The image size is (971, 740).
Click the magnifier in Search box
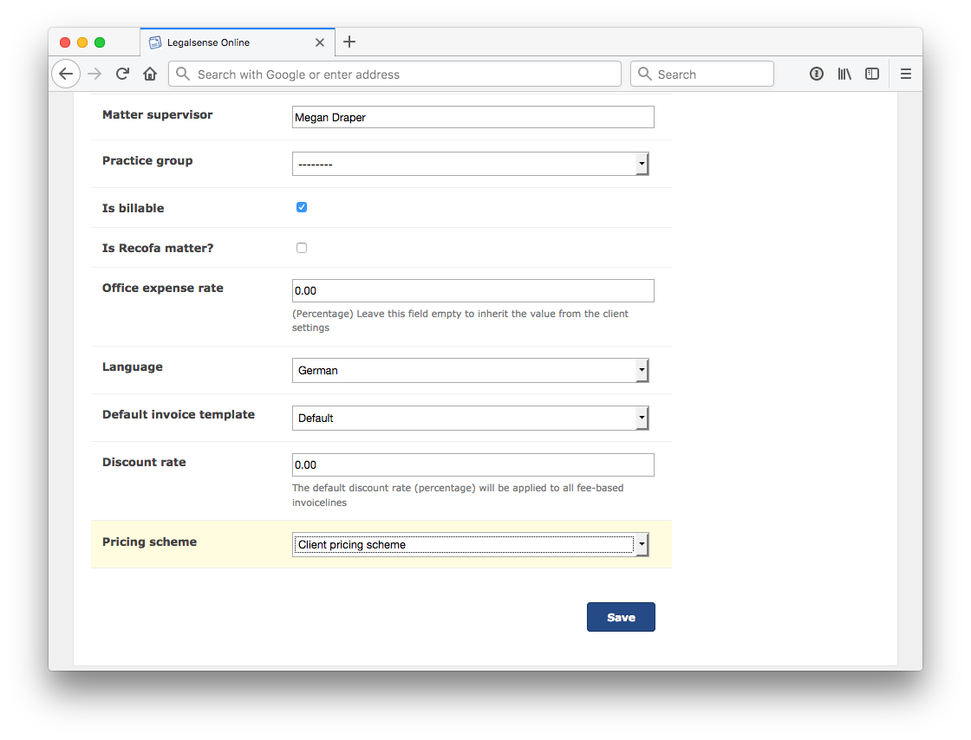pos(645,75)
